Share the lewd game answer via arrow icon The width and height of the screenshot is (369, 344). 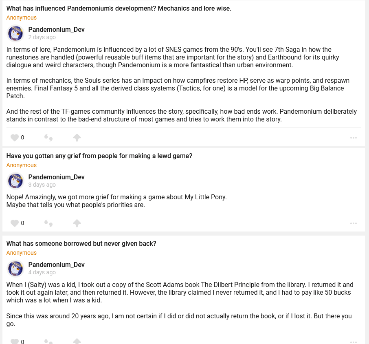click(x=77, y=223)
